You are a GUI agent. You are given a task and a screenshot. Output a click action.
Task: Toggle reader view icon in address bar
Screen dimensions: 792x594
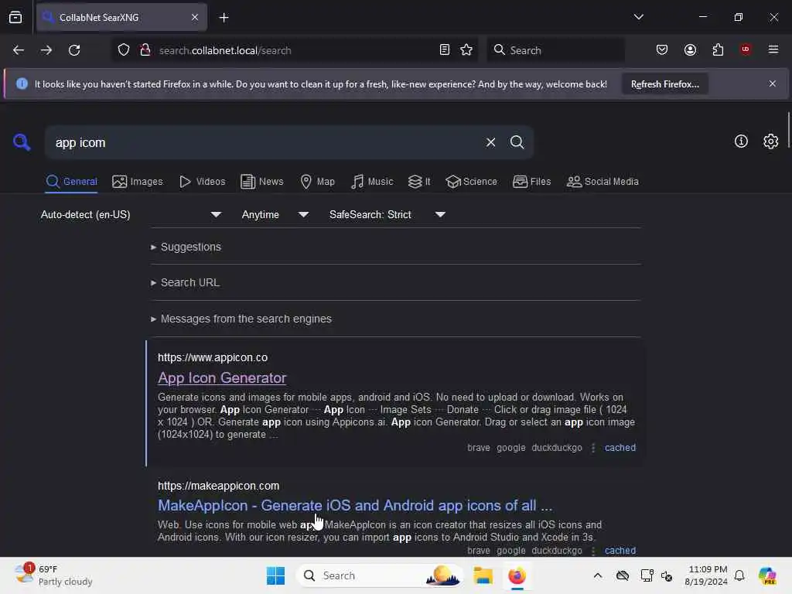pyautogui.click(x=445, y=50)
